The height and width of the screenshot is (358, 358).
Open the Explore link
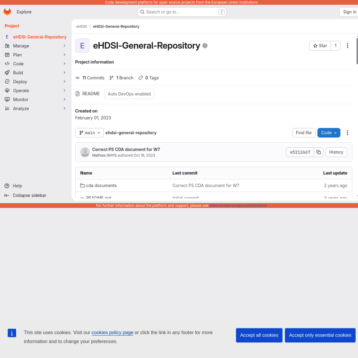click(24, 12)
